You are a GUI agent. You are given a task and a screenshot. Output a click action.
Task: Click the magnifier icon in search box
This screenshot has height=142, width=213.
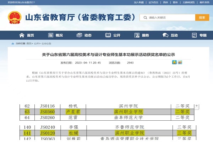click(x=145, y=17)
